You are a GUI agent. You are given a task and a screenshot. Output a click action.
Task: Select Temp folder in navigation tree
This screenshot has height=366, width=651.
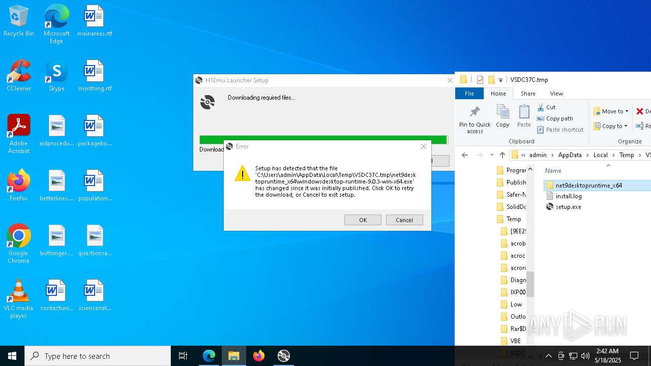click(513, 219)
